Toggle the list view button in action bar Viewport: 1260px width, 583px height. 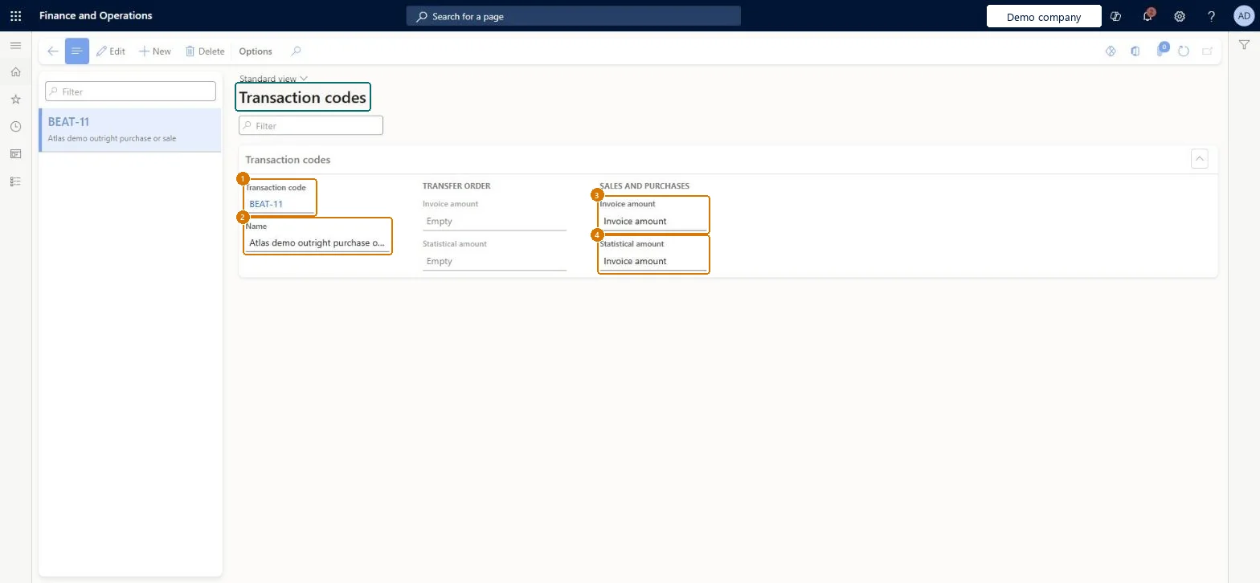[77, 51]
